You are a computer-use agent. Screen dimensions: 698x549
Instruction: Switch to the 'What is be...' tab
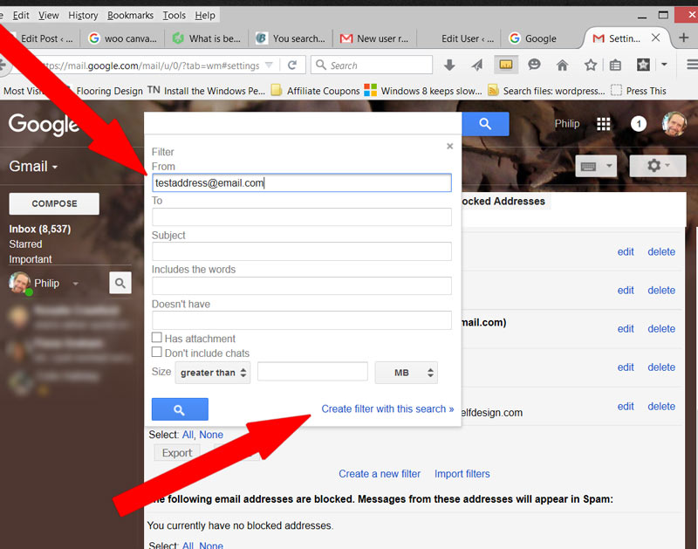click(x=207, y=38)
